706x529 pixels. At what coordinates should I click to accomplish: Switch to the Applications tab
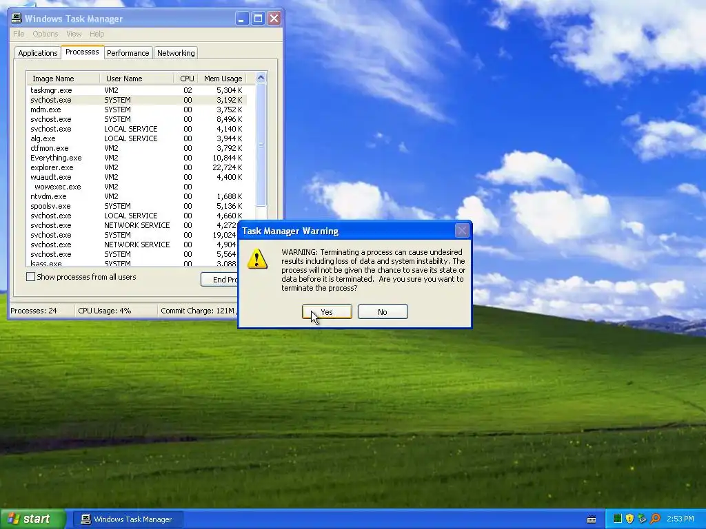[x=38, y=53]
